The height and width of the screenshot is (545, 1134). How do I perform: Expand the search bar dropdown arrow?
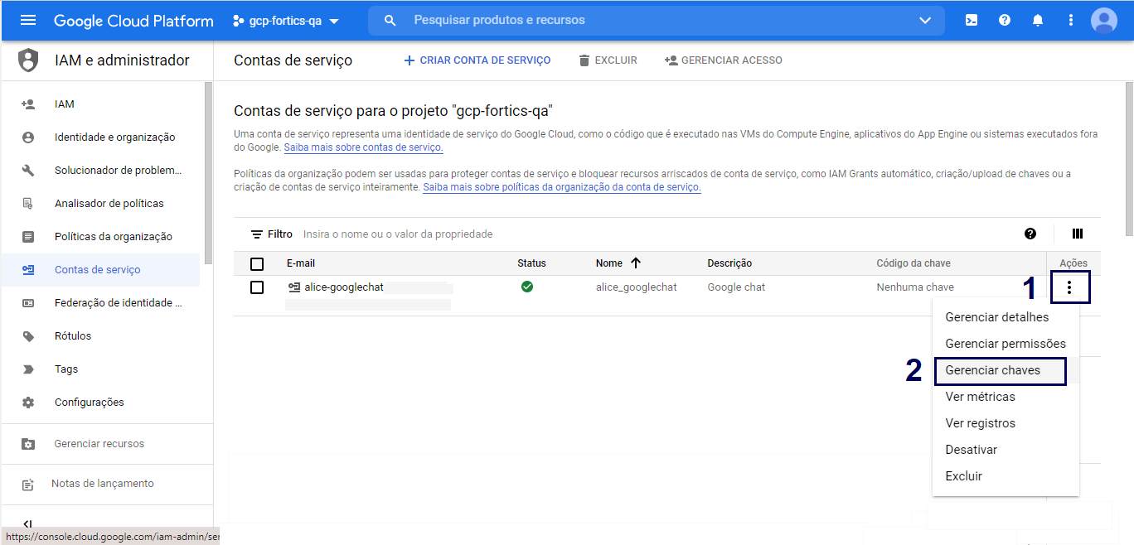pyautogui.click(x=925, y=21)
